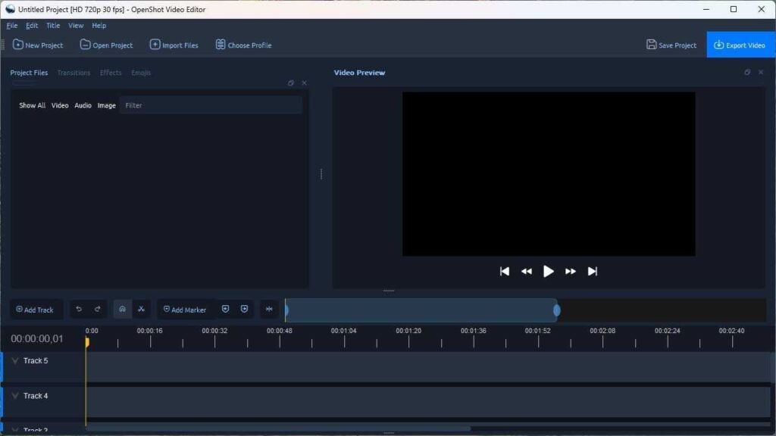This screenshot has height=436, width=776.
Task: Select the Razor tool
Action: tap(141, 309)
